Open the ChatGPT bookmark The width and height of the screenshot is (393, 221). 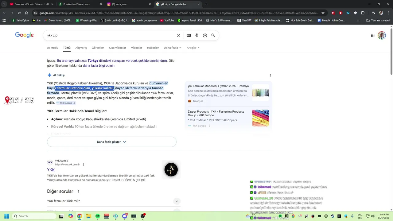tap(244, 21)
